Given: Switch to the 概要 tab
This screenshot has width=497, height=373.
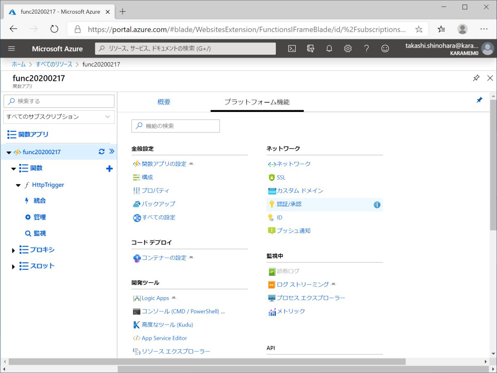Looking at the screenshot, I should [x=164, y=102].
